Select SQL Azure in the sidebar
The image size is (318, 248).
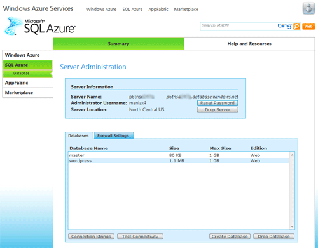point(27,65)
